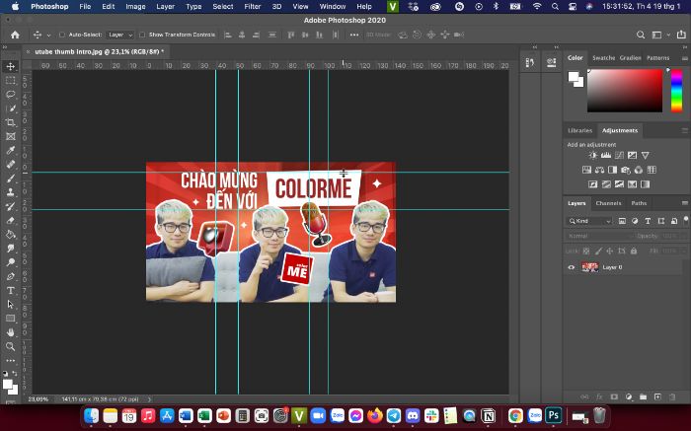The image size is (691, 431).
Task: Open more align options (three dots)
Action: tap(354, 35)
